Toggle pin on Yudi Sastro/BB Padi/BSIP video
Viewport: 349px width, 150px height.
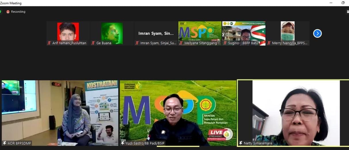(123, 143)
